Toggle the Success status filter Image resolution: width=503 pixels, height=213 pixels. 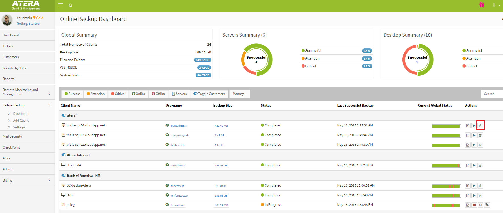(x=72, y=94)
